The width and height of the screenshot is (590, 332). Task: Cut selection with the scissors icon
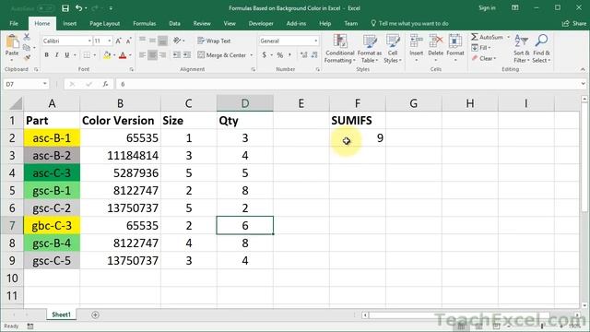pos(27,37)
